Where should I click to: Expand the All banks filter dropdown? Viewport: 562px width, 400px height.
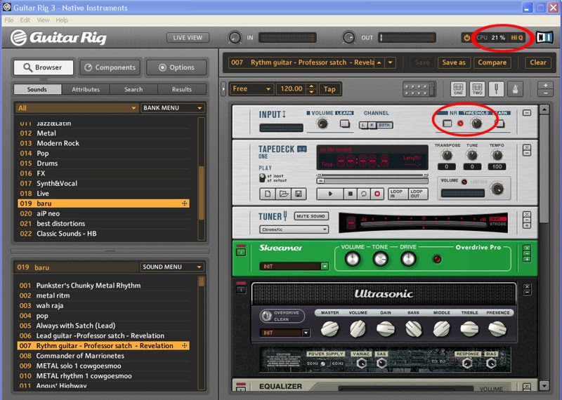coord(77,108)
